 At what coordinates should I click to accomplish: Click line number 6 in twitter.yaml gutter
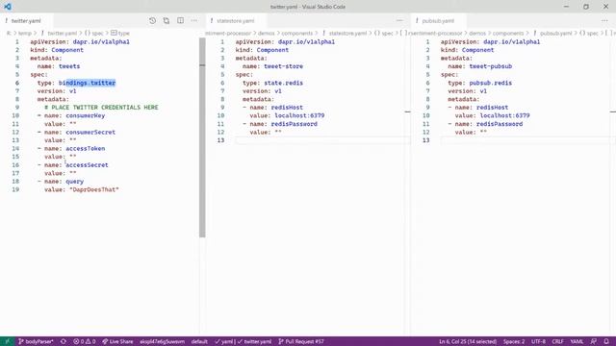pos(17,83)
